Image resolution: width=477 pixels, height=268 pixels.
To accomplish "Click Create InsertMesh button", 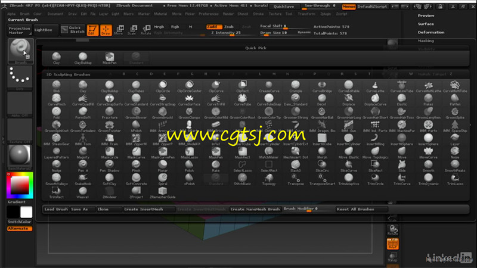I will (x=149, y=210).
